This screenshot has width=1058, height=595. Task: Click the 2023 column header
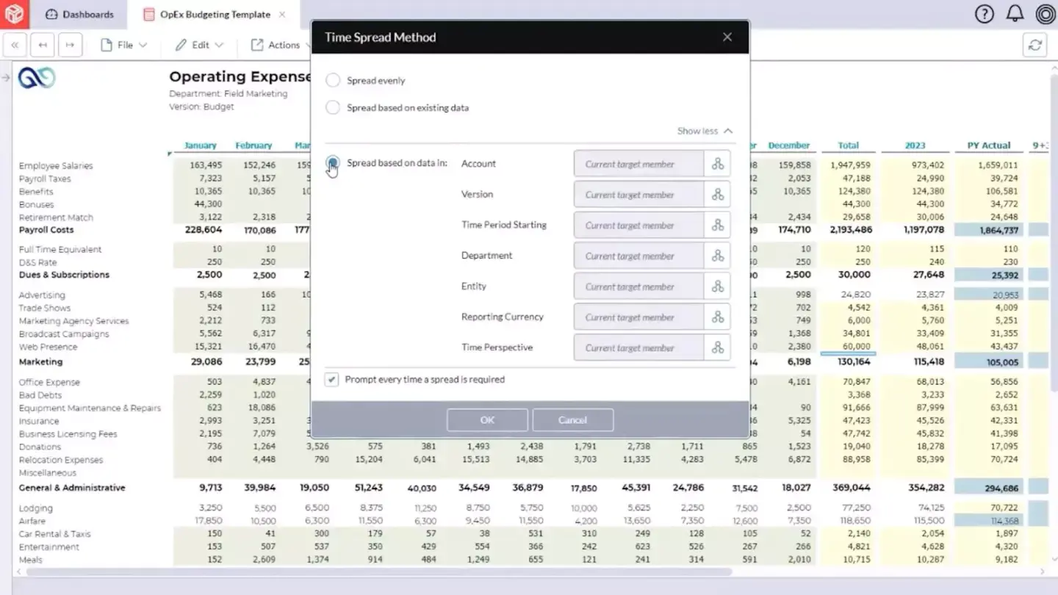915,145
